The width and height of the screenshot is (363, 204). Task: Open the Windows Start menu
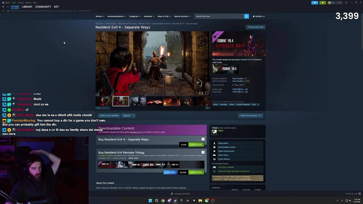click(150, 201)
